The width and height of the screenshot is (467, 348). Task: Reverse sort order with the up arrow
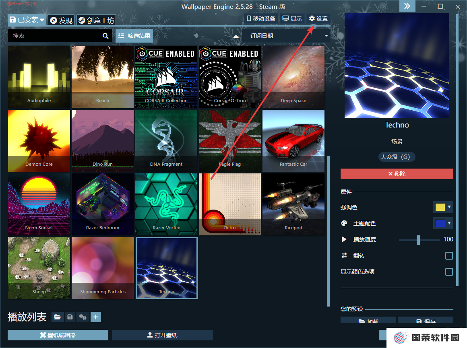[x=236, y=36]
